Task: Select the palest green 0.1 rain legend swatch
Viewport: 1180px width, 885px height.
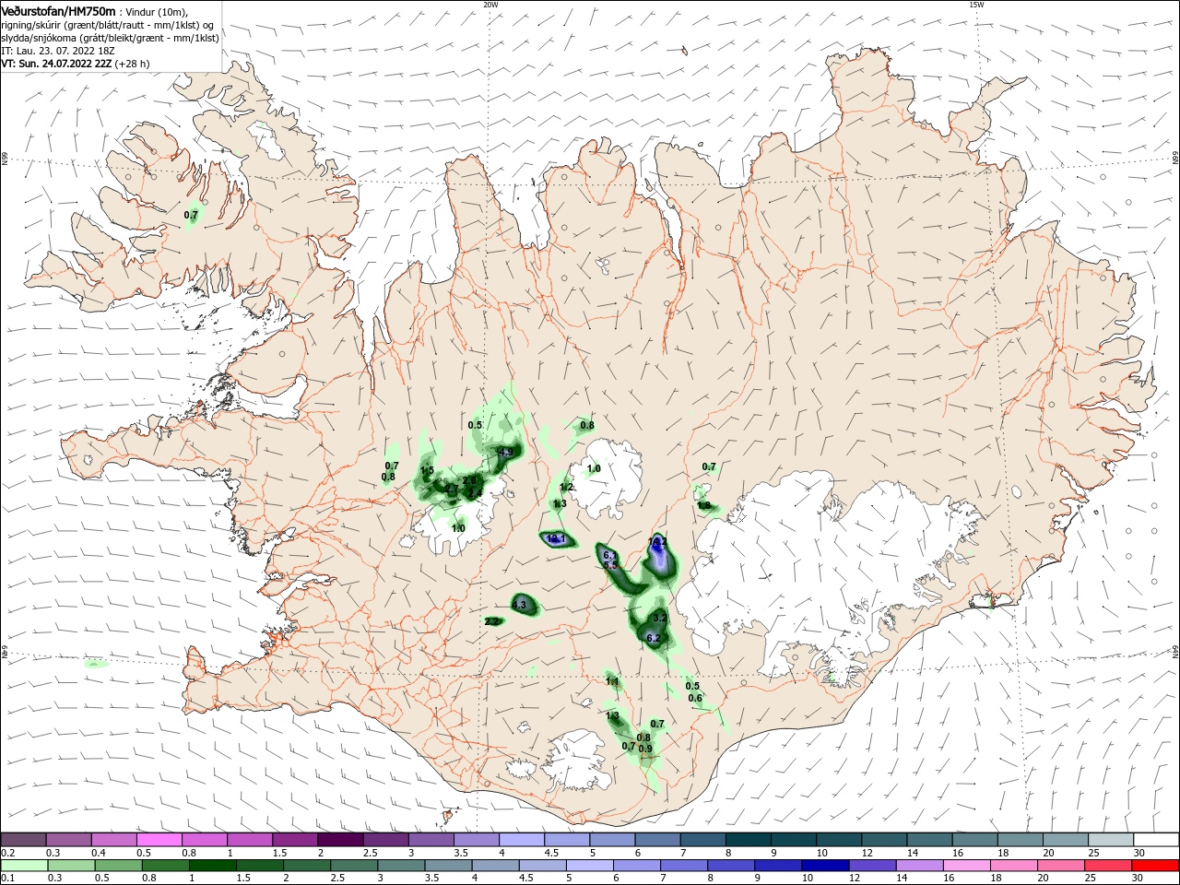Action: point(24,866)
